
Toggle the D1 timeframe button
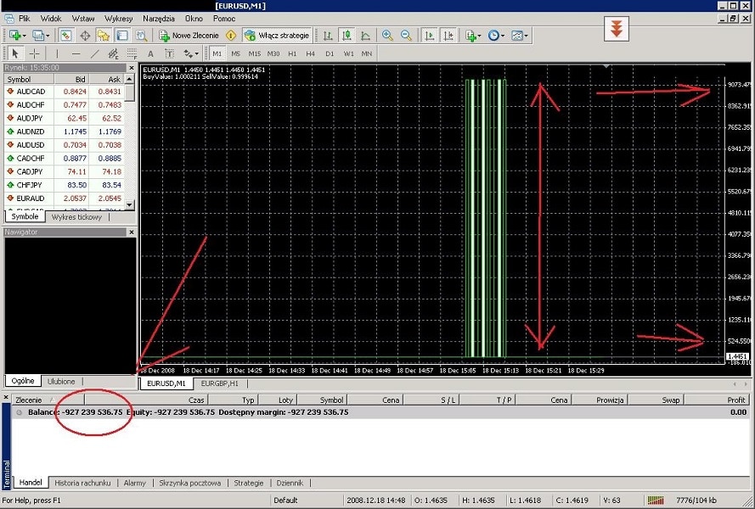329,53
